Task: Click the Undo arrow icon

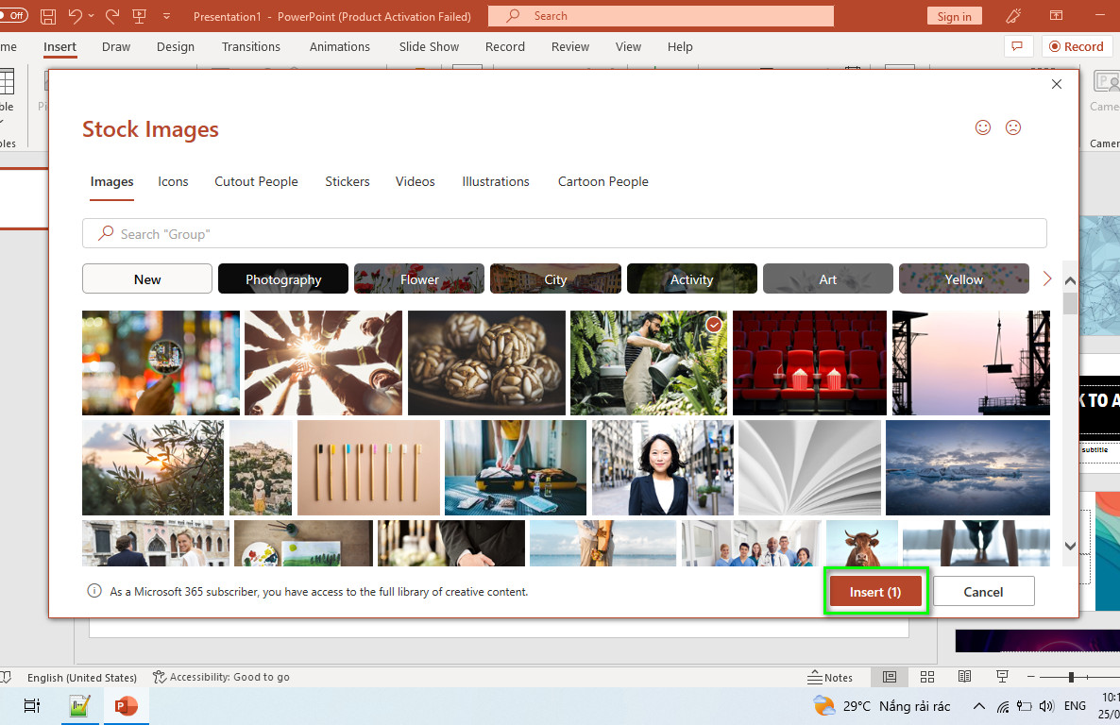Action: point(75,16)
